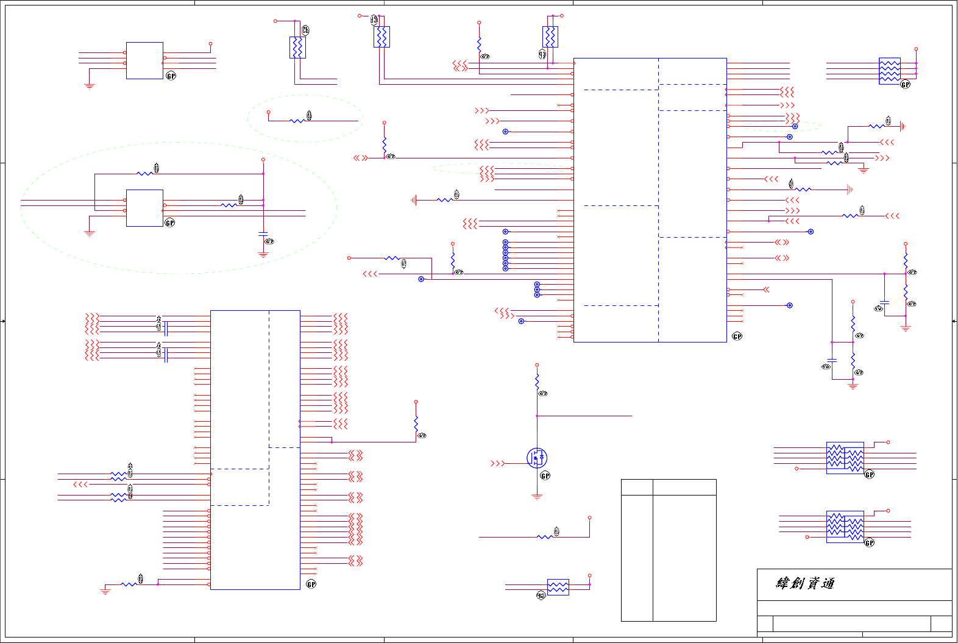
Task: Click the ground symbol beneath the MOSFET
Action: [537, 497]
